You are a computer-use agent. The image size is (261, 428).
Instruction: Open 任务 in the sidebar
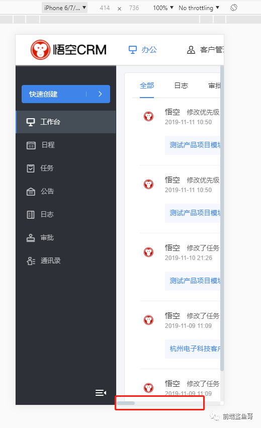66,168
